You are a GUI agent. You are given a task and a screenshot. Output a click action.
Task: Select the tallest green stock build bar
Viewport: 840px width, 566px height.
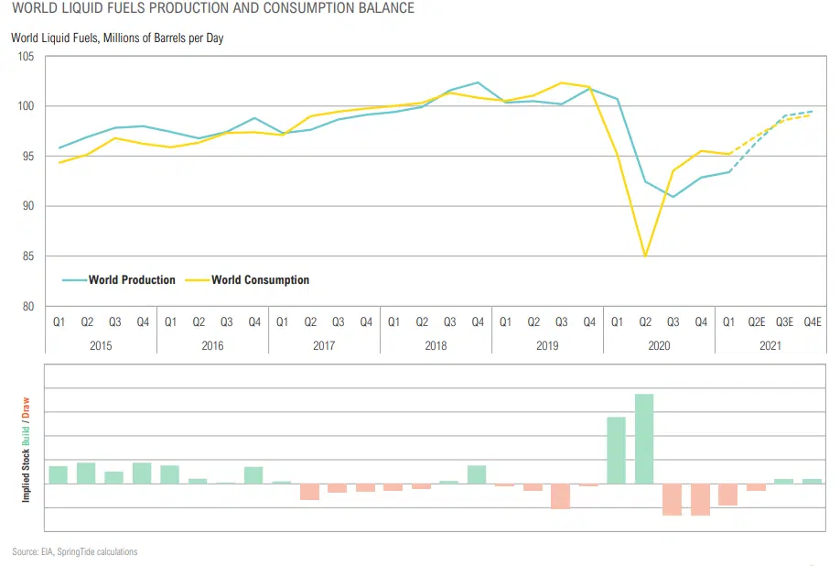coord(644,439)
